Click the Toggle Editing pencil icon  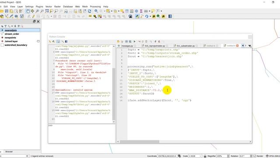(x=33, y=17)
